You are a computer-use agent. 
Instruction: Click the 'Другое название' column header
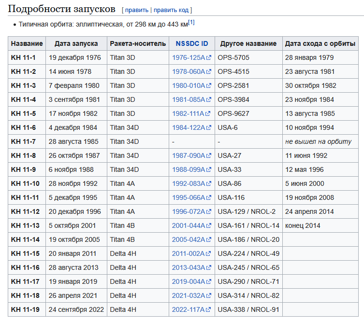tap(248, 43)
